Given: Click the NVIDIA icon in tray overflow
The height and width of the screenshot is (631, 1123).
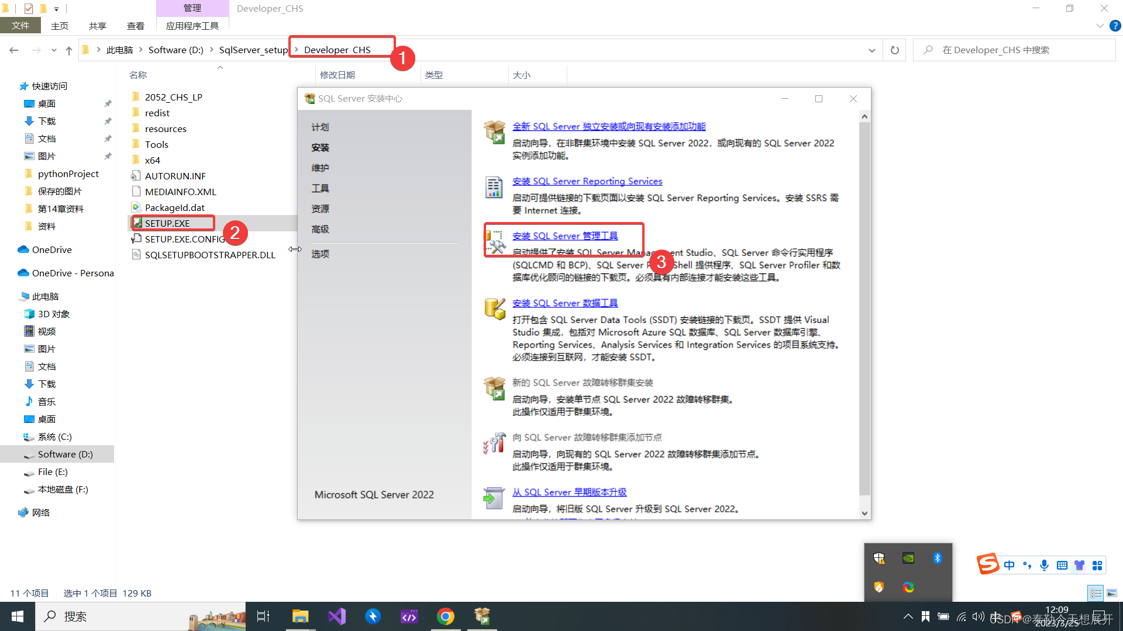Looking at the screenshot, I should (908, 558).
